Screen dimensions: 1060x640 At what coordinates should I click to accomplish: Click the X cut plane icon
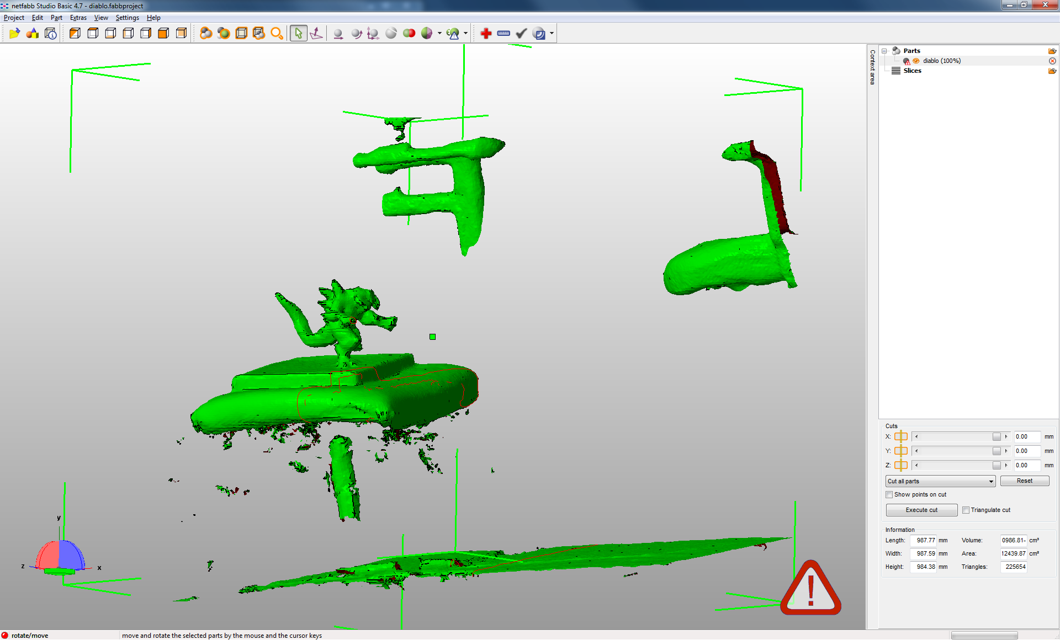point(901,436)
